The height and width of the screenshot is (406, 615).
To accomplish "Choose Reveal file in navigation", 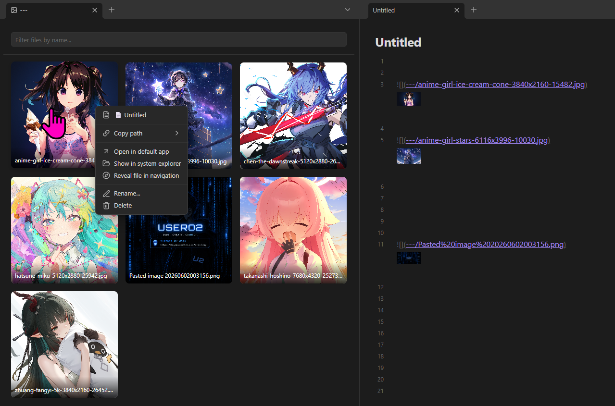I will tap(141, 175).
